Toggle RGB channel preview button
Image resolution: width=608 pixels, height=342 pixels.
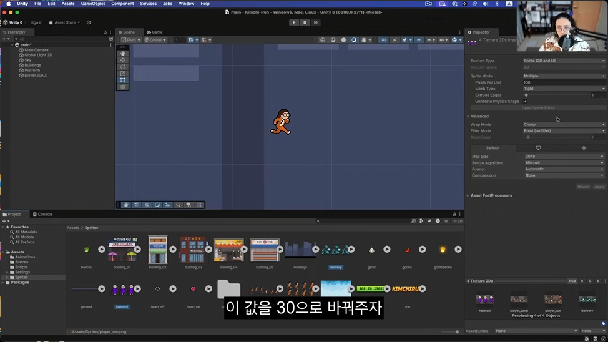(572, 281)
